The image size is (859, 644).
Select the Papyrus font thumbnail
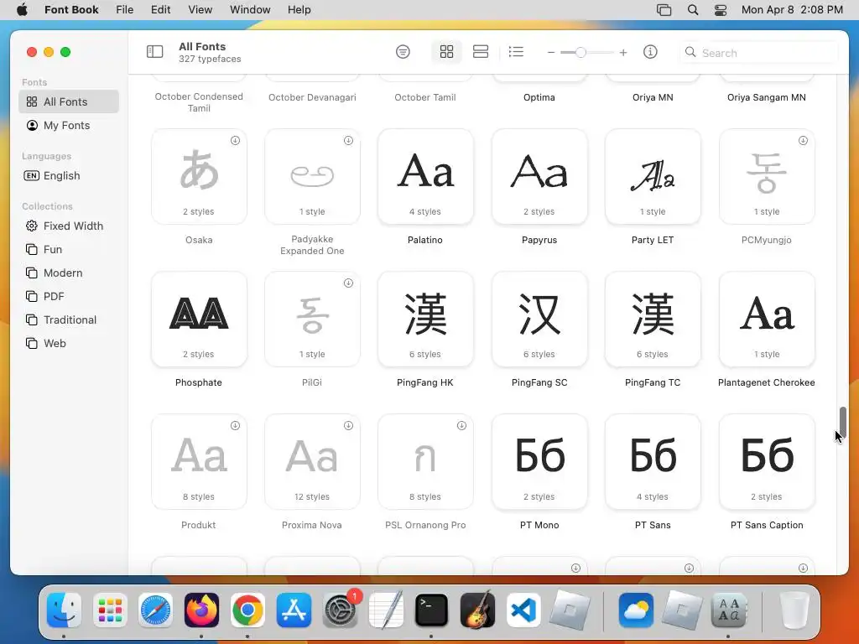pyautogui.click(x=539, y=177)
